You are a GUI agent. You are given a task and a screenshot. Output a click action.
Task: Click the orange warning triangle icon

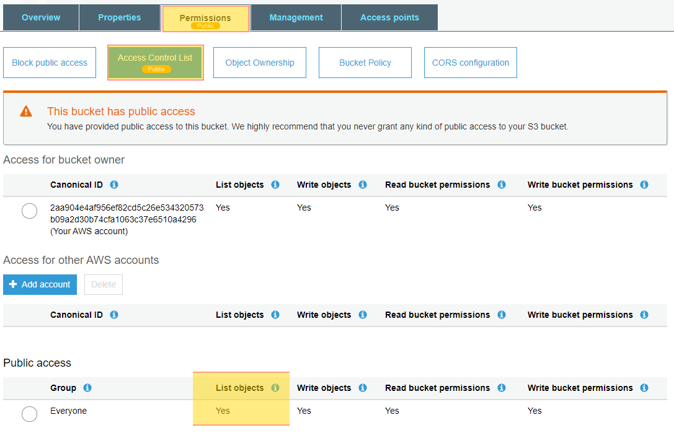[26, 112]
